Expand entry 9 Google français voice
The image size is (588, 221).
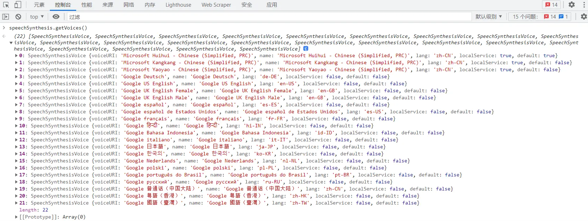[16, 119]
